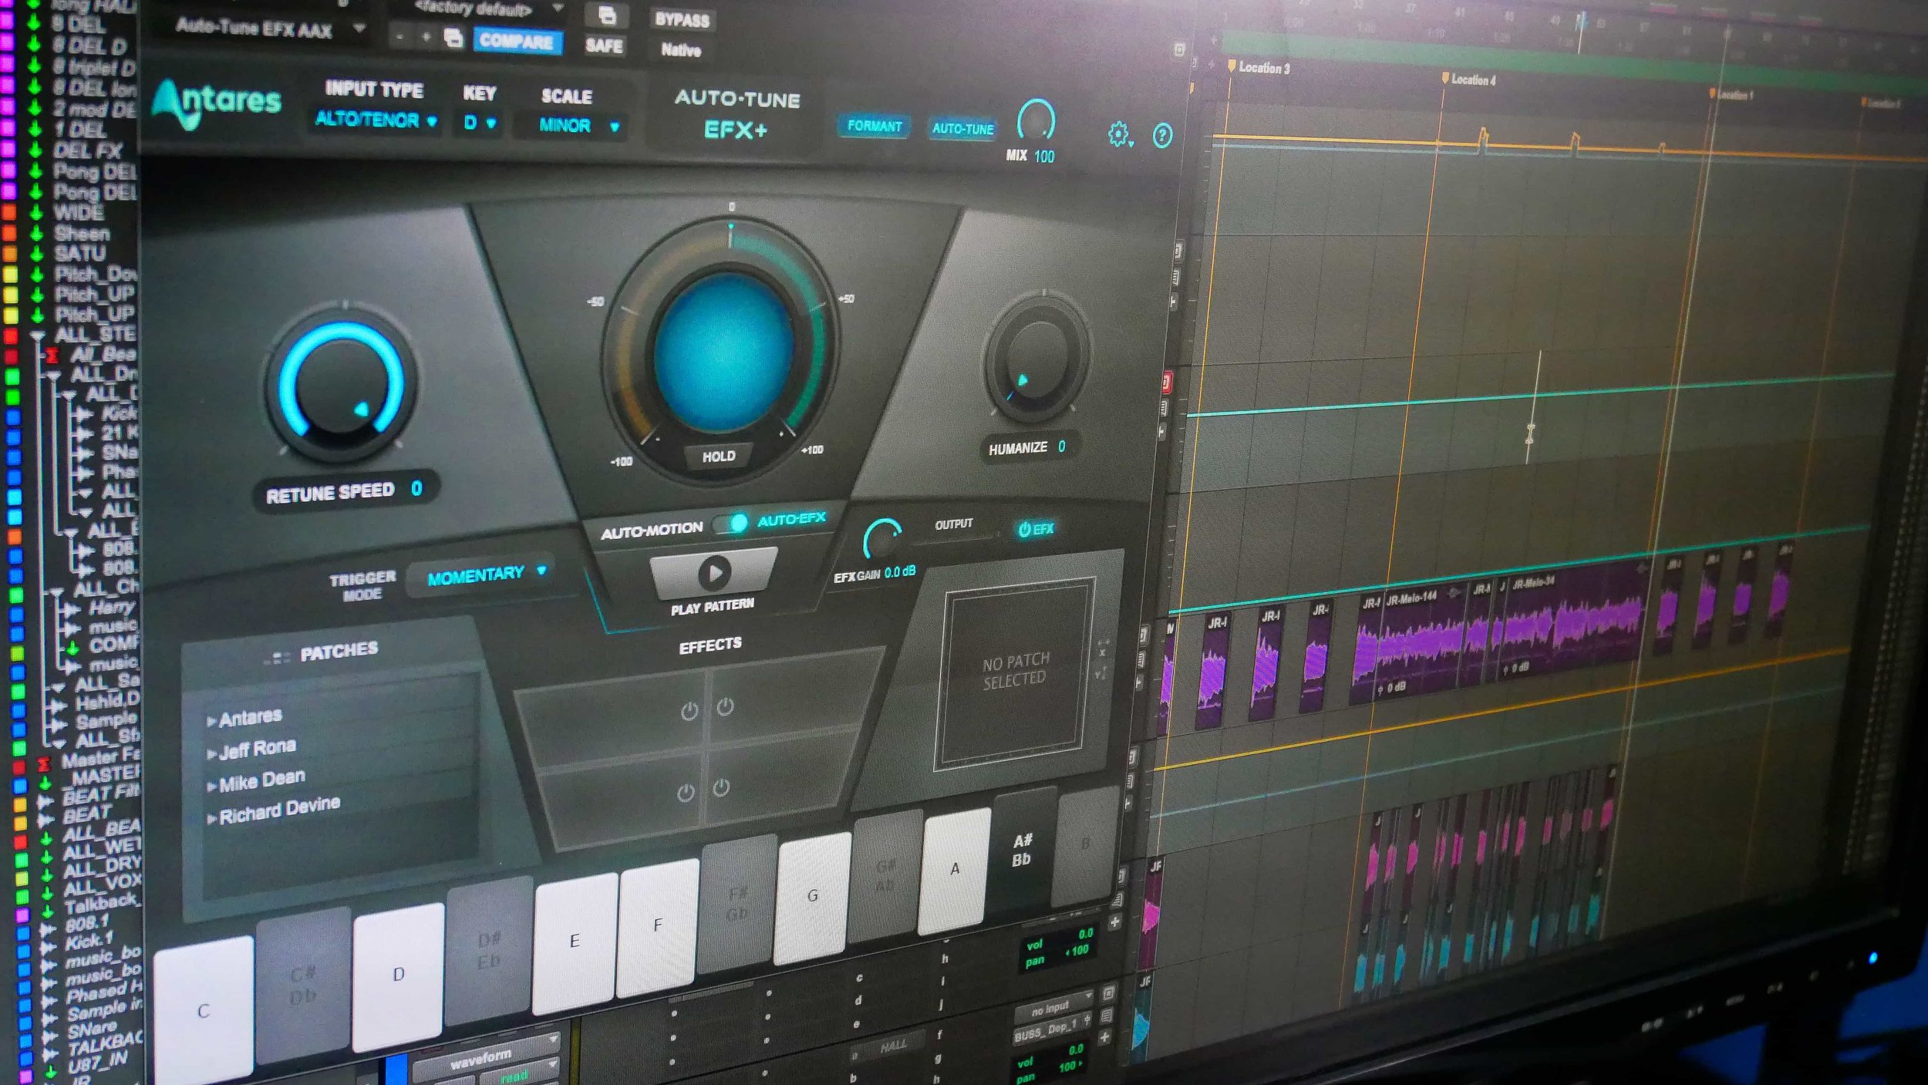The height and width of the screenshot is (1085, 1928).
Task: Open the no input selector
Action: (x=1053, y=1006)
